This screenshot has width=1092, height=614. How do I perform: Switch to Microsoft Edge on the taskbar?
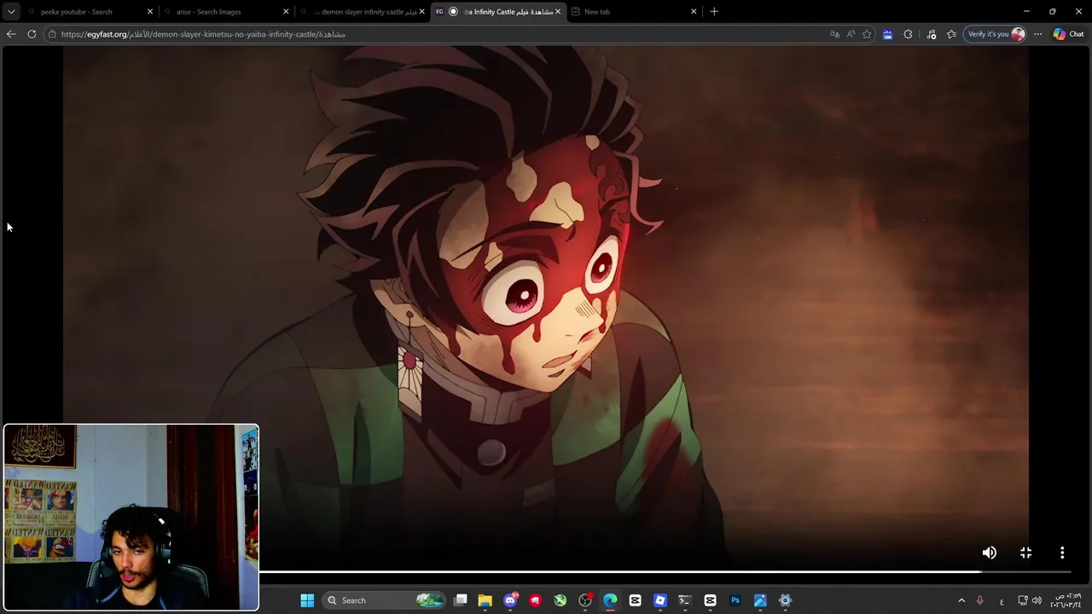610,600
